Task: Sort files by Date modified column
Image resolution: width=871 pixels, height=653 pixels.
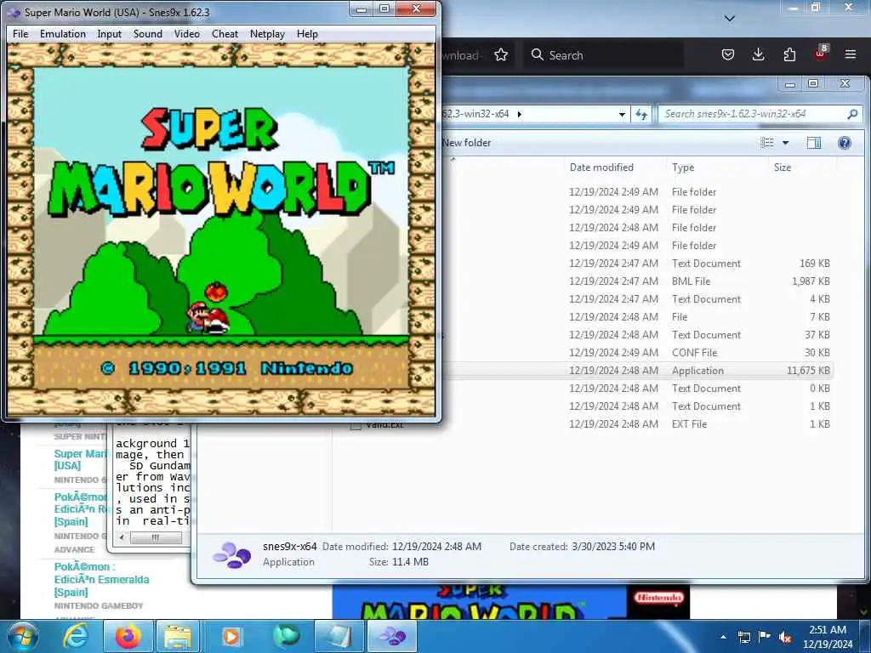Action: 601,168
